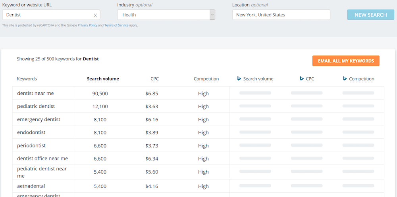Click the 12,100 search volume value
The image size is (397, 197).
click(x=100, y=107)
